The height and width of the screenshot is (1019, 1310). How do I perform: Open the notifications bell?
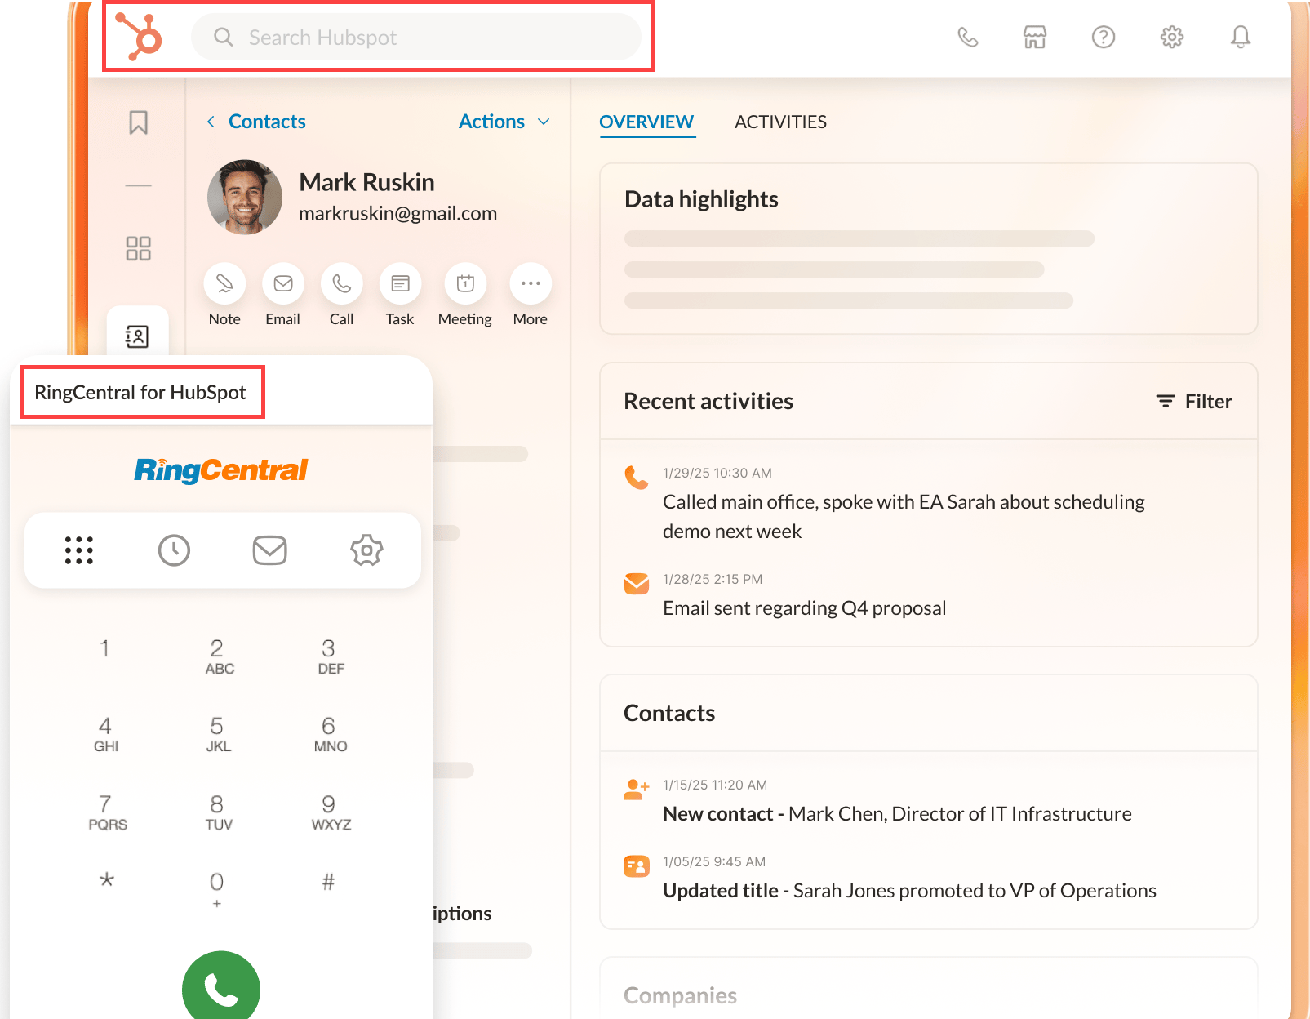1241,37
